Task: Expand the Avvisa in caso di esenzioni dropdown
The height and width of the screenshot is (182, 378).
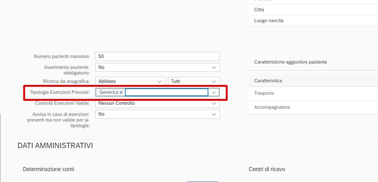Action: click(214, 114)
